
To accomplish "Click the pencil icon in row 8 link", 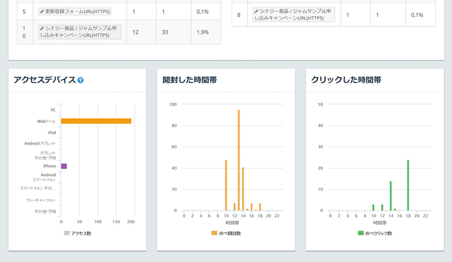I will coord(256,11).
